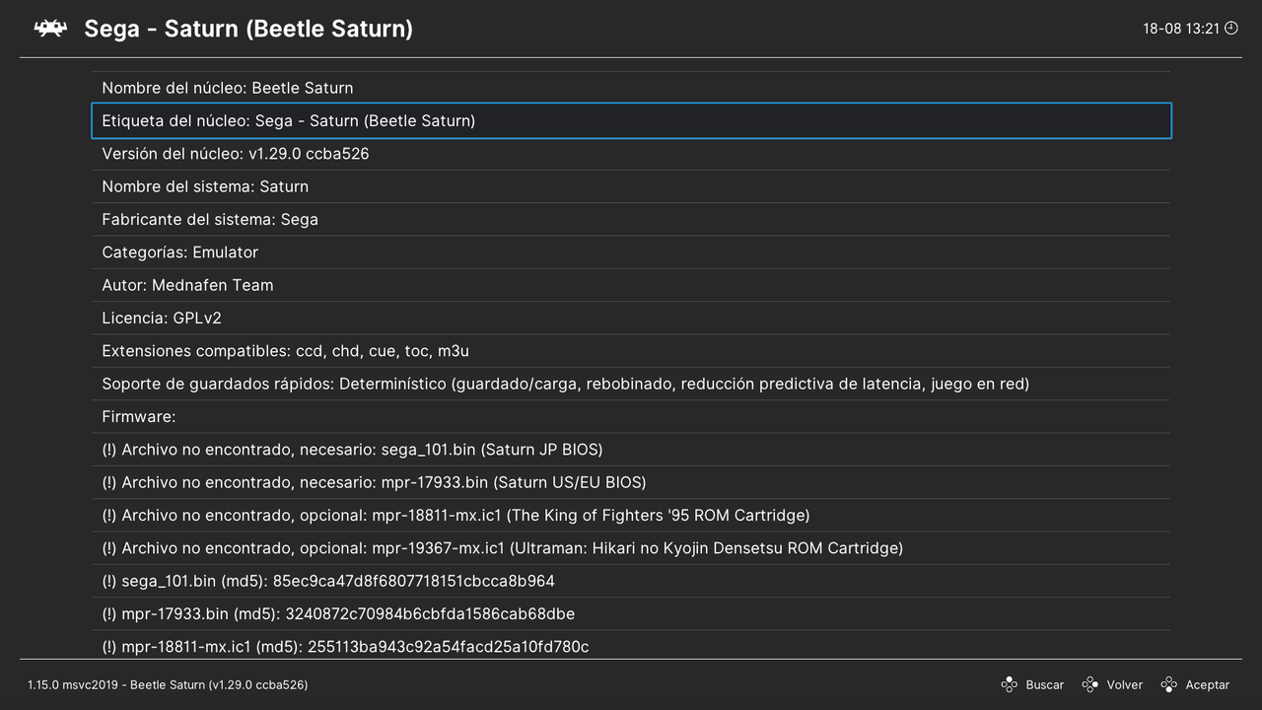Select the missing mpr-17933.bin US/EU BIOS row
The image size is (1262, 710).
[x=631, y=482]
